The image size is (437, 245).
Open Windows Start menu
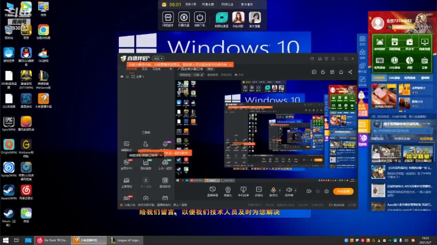(x=5, y=240)
